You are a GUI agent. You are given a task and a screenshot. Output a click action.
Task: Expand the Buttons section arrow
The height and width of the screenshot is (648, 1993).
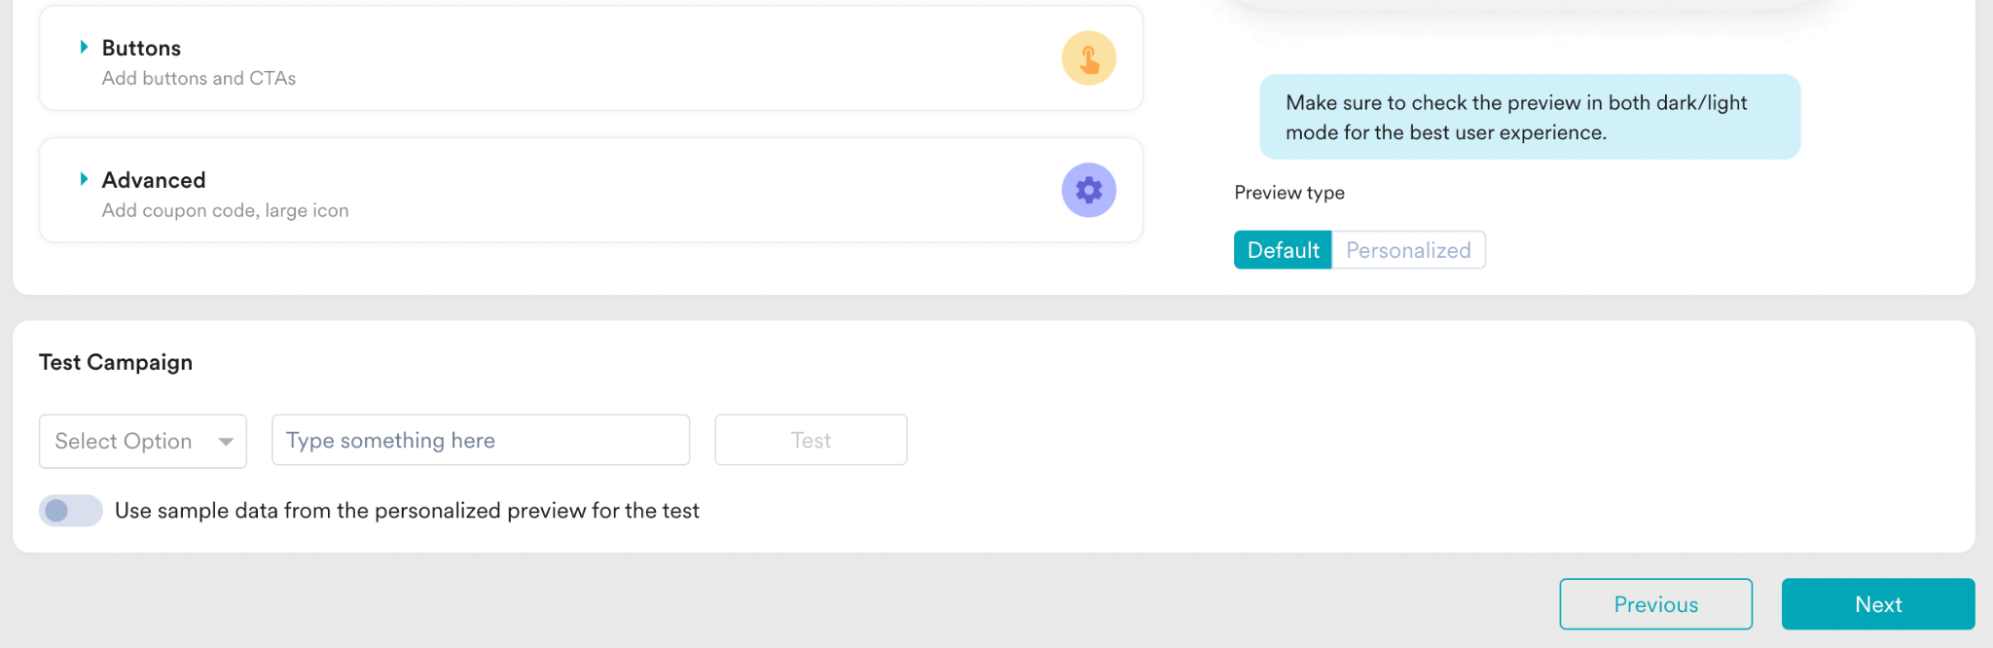click(x=84, y=47)
